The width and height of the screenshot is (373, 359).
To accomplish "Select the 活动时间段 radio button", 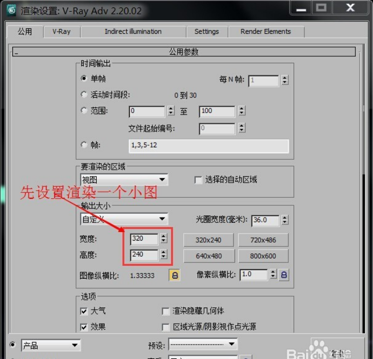I will click(84, 94).
